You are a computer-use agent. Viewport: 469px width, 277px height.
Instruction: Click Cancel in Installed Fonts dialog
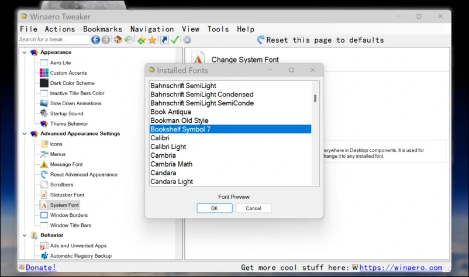pyautogui.click(x=254, y=208)
